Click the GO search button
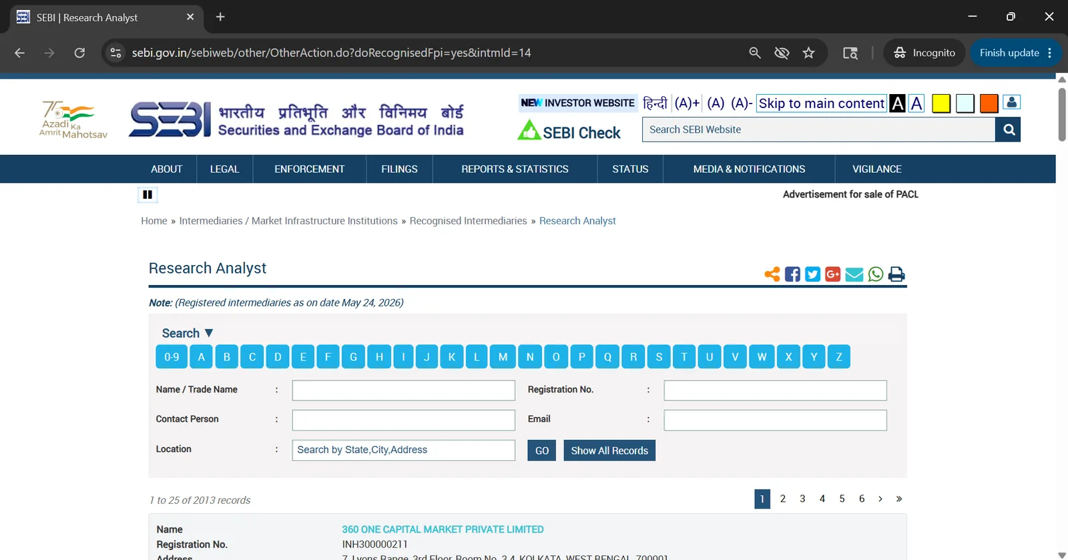 coord(542,451)
